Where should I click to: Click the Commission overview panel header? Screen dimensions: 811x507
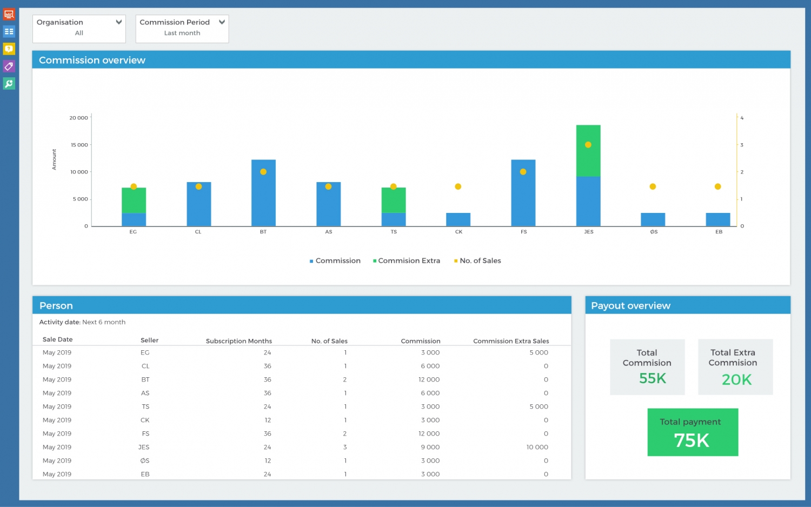click(92, 60)
